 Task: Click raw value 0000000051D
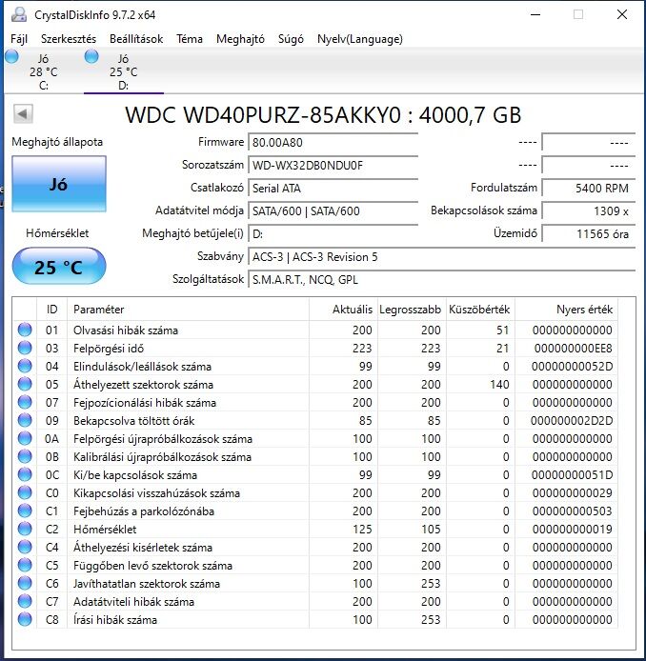coord(573,475)
